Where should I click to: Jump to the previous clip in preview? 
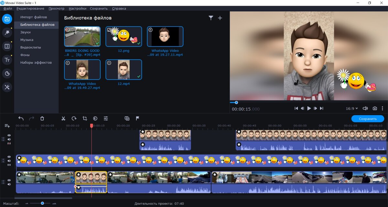click(x=296, y=109)
